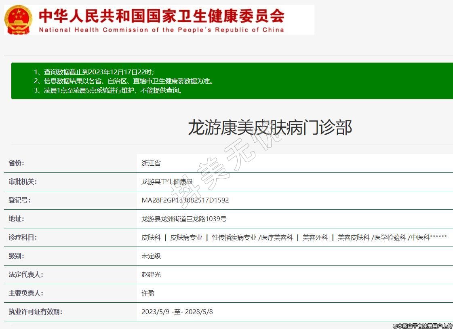Click the legal representative name 赵建光
Image resolution: width=453 pixels, height=329 pixels.
tap(151, 275)
